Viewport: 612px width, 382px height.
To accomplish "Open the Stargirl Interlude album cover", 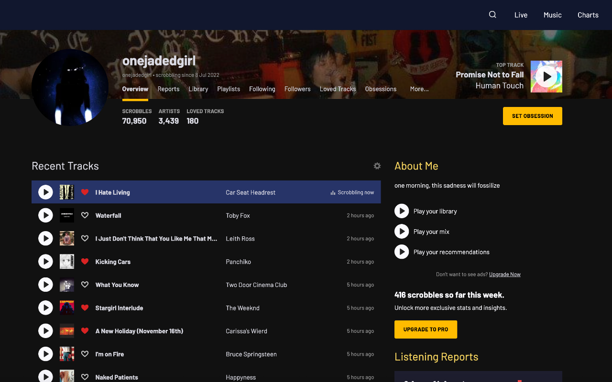I will tap(67, 308).
